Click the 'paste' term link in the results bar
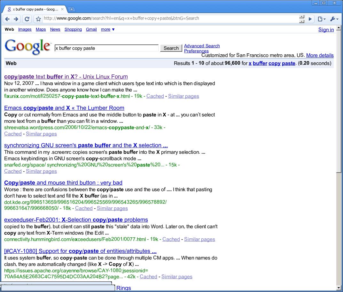Image resolution: width=343 pixels, height=292 pixels. coord(289,63)
